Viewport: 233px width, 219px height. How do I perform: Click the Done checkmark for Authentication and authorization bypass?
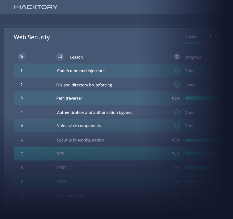[177, 112]
